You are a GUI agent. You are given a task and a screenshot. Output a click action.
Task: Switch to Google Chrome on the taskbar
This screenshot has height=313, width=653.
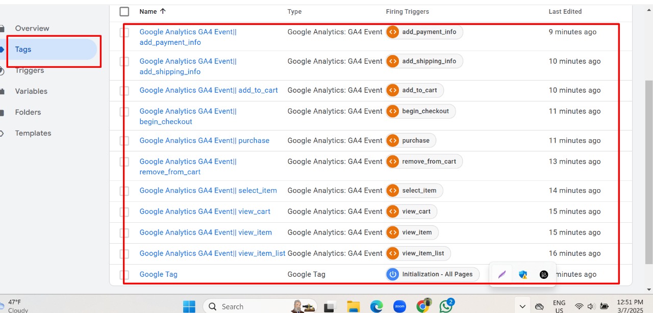click(423, 306)
